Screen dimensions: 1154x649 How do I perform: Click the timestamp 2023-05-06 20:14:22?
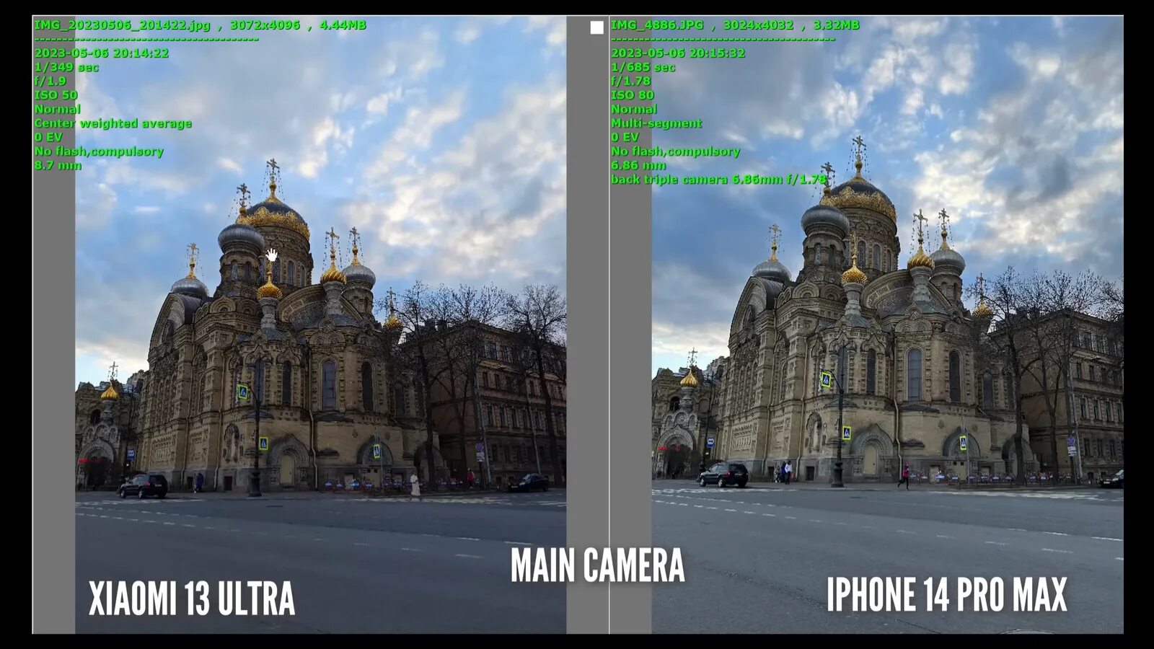102,53
